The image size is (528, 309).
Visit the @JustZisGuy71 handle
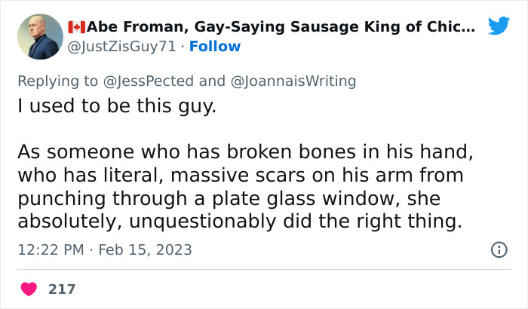click(122, 47)
